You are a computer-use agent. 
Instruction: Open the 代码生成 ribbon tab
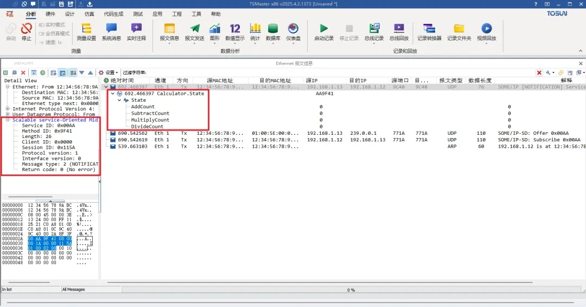click(113, 14)
